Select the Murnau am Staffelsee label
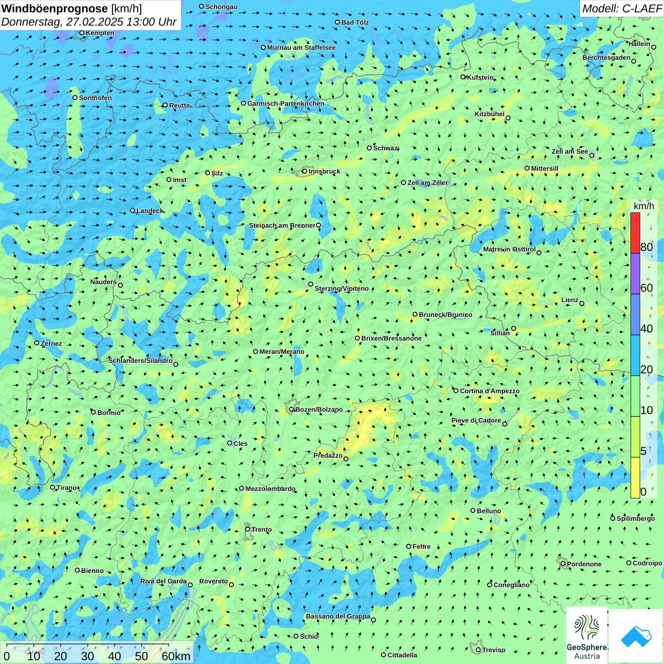664x664 pixels. pyautogui.click(x=301, y=47)
